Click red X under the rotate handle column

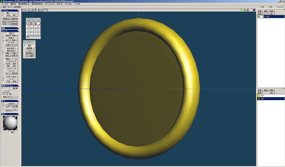[38, 27]
